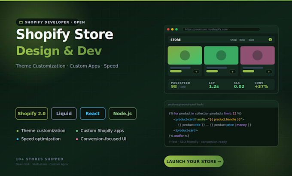
Task: Click the Theme customization bullet
Action: [41, 131]
